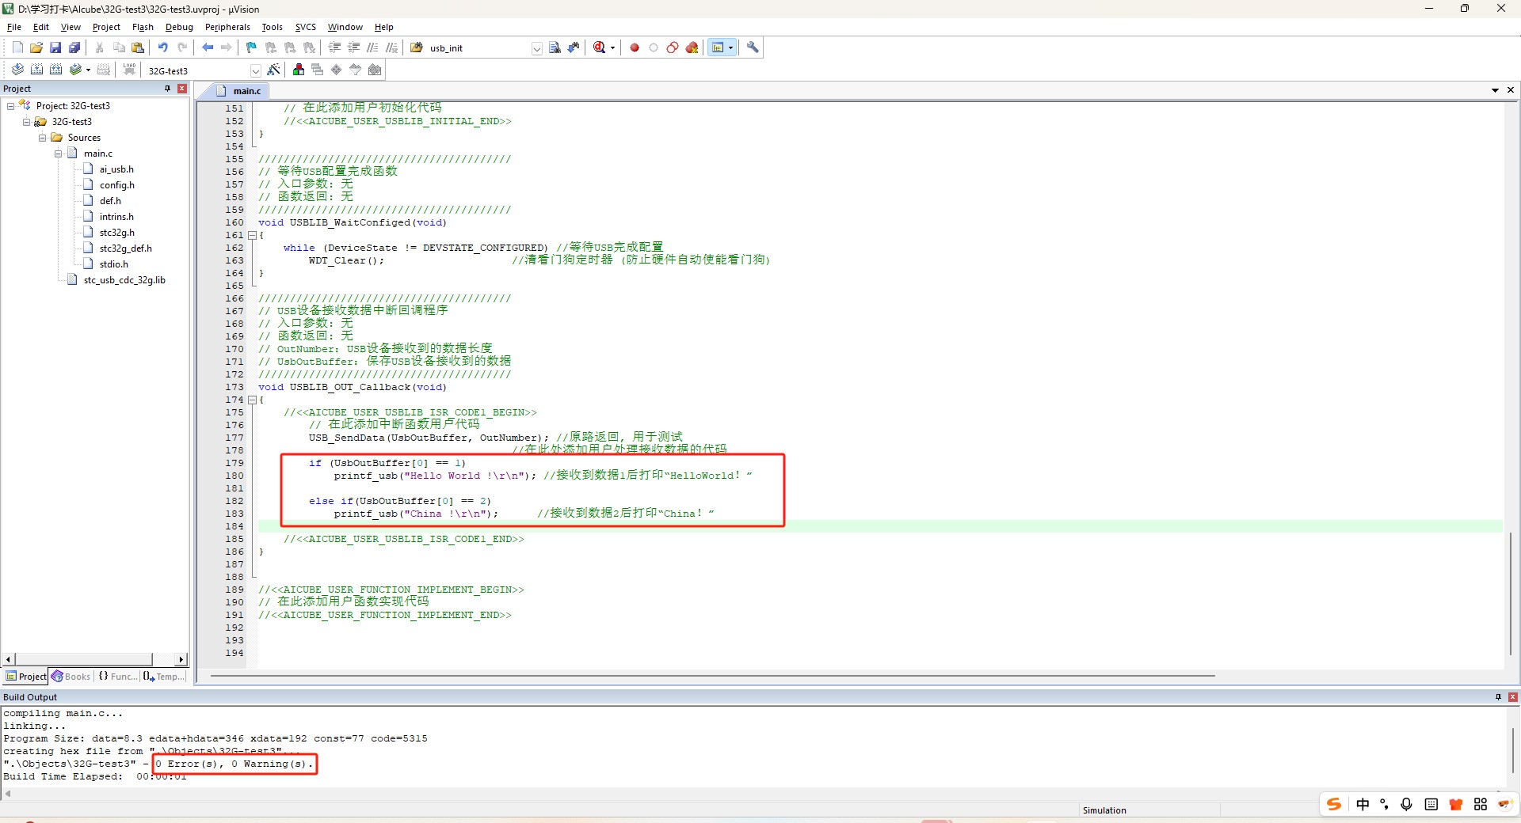
Task: Switch to the Temp... tab
Action: tap(164, 677)
